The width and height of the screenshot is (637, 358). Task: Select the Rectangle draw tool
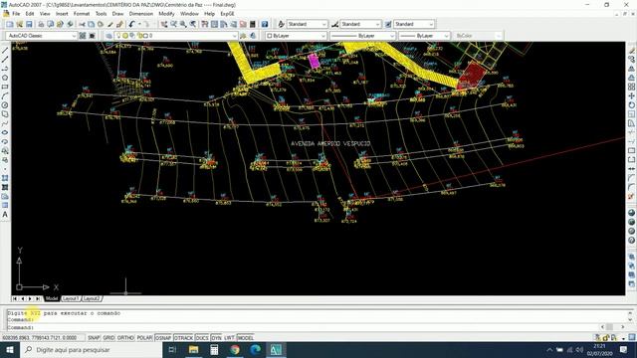[x=5, y=87]
